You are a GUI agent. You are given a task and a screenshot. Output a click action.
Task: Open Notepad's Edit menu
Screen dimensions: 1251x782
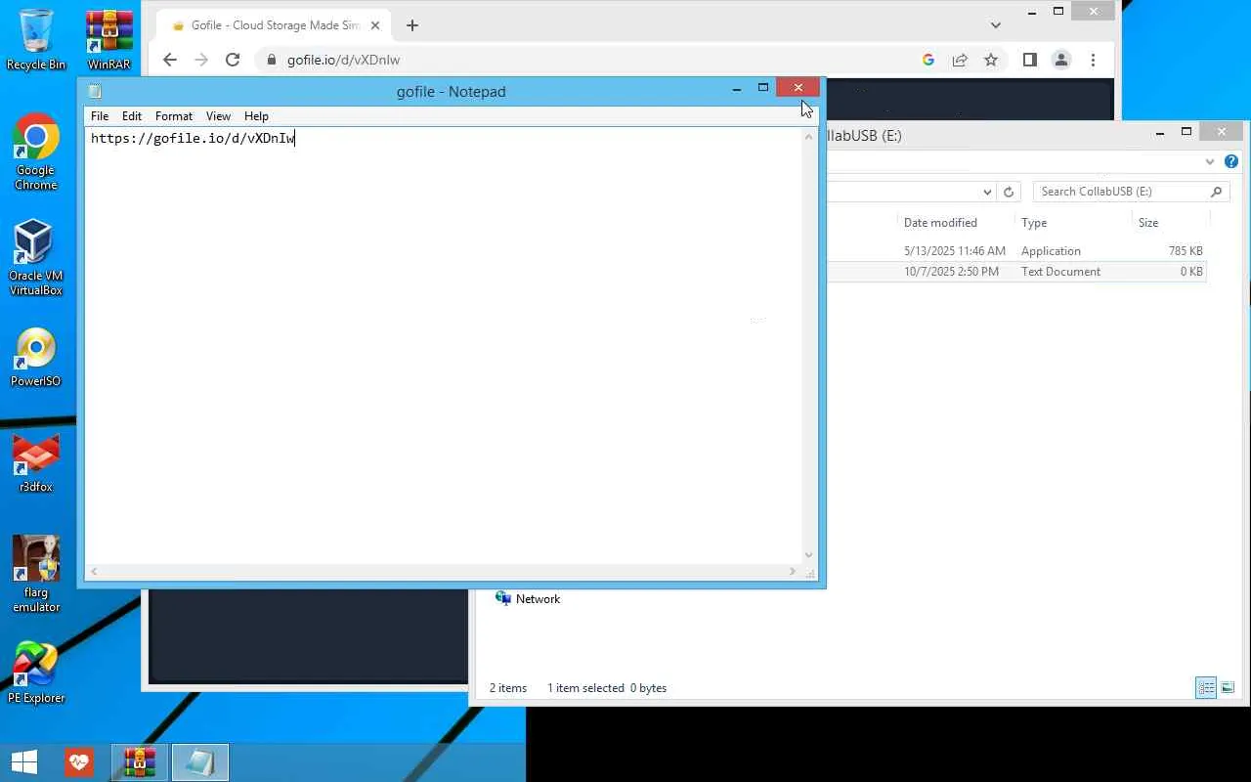(x=132, y=116)
